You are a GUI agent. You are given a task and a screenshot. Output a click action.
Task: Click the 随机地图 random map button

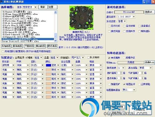pos(52,46)
